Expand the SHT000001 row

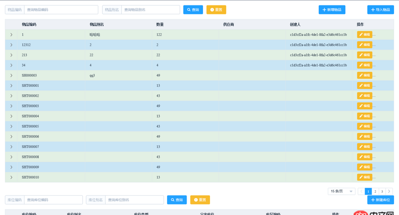11,85
